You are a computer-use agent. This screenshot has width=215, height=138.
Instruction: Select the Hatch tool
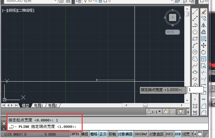point(195,106)
